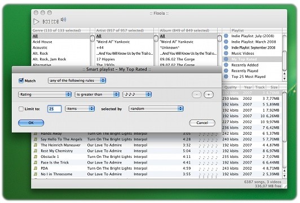Open the is greater than condition dropdown
The image size is (300, 203).
pyautogui.click(x=97, y=94)
